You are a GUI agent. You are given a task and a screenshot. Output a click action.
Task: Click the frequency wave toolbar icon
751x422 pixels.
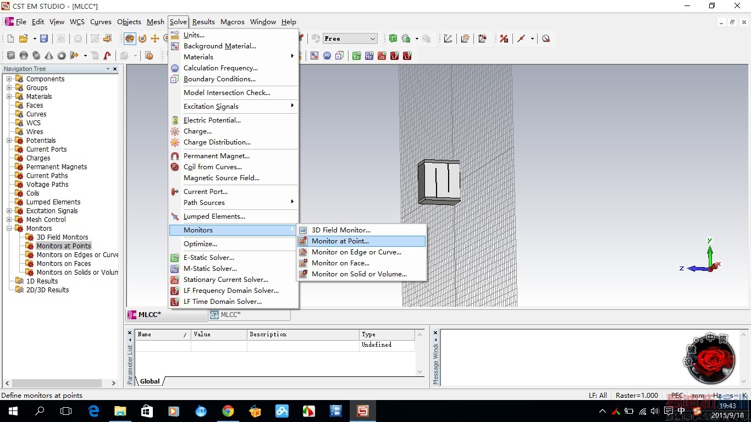pyautogui.click(x=327, y=55)
